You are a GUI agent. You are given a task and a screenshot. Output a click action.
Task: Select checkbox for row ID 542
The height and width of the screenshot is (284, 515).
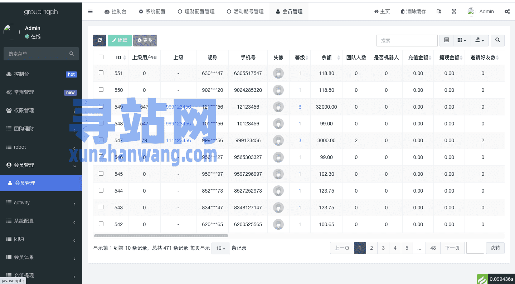(x=101, y=224)
